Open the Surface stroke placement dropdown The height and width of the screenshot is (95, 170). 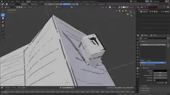click(x=59, y=7)
